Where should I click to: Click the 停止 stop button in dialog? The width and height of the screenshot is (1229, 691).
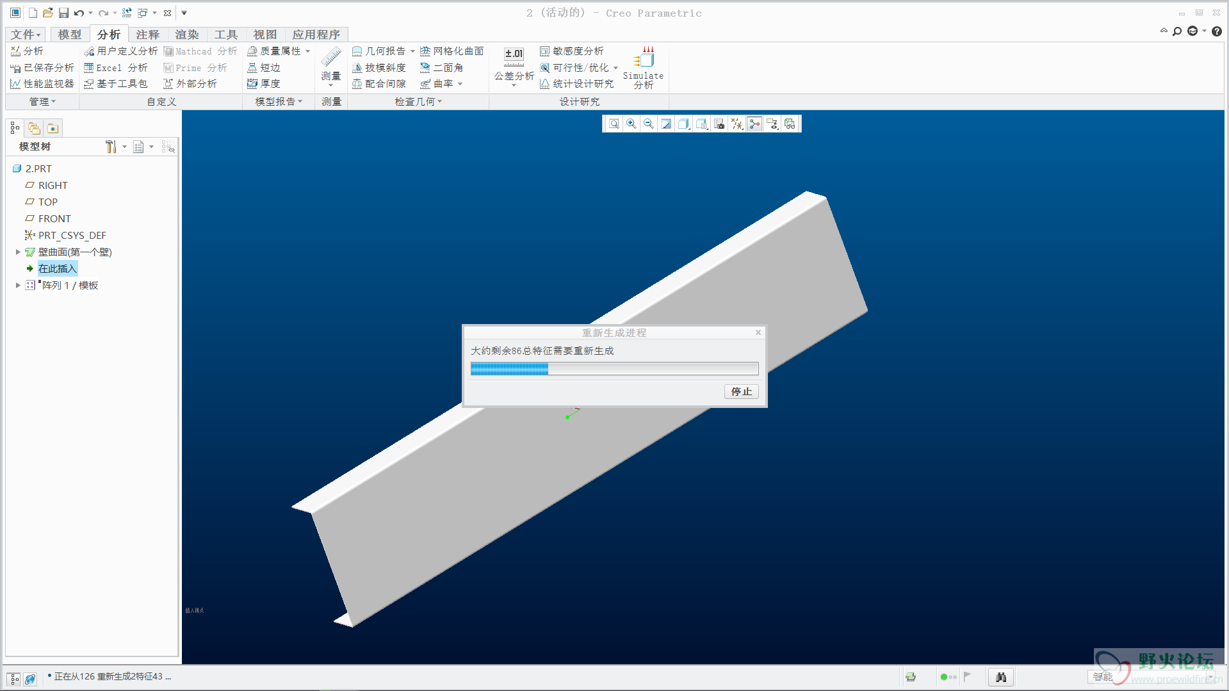tap(742, 391)
